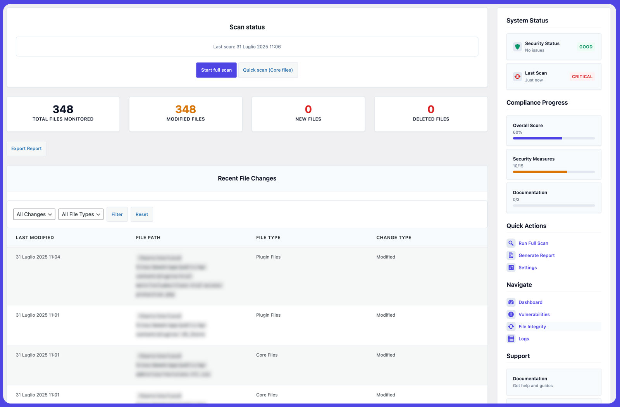Select the magnifier icon for Run Full Scan
Image resolution: width=620 pixels, height=407 pixels.
tap(510, 243)
